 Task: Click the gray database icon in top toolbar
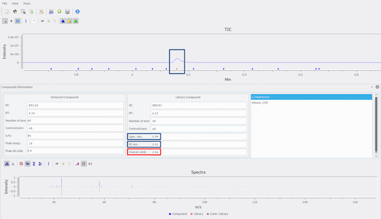[67, 11]
